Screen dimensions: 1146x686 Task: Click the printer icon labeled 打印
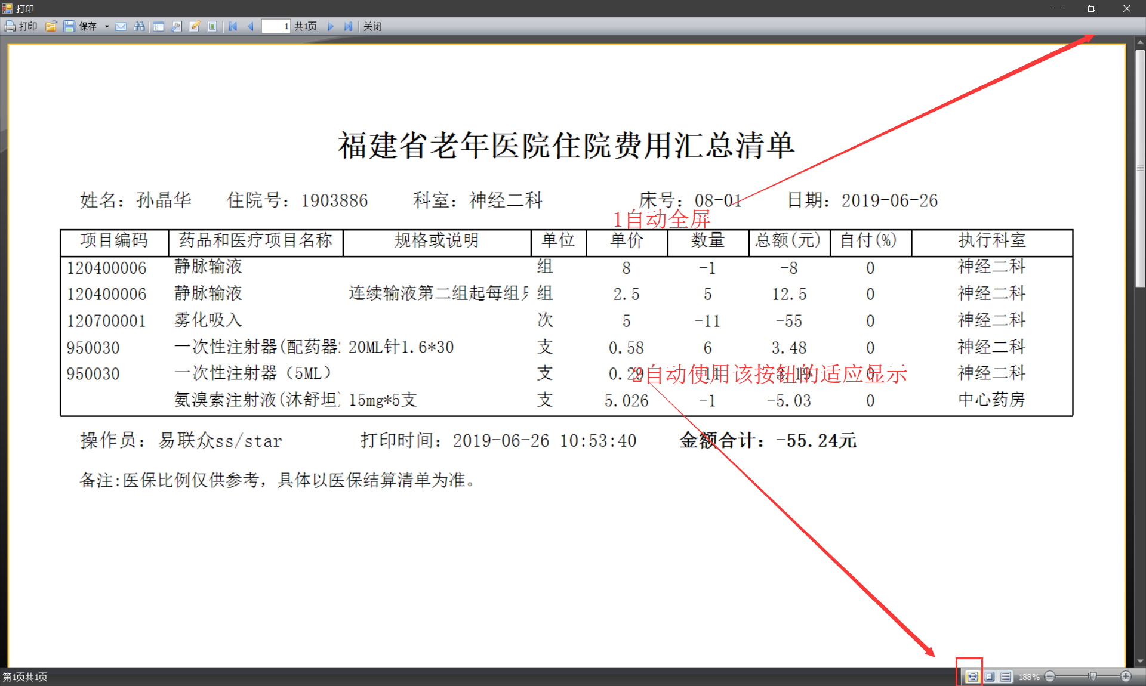11,26
